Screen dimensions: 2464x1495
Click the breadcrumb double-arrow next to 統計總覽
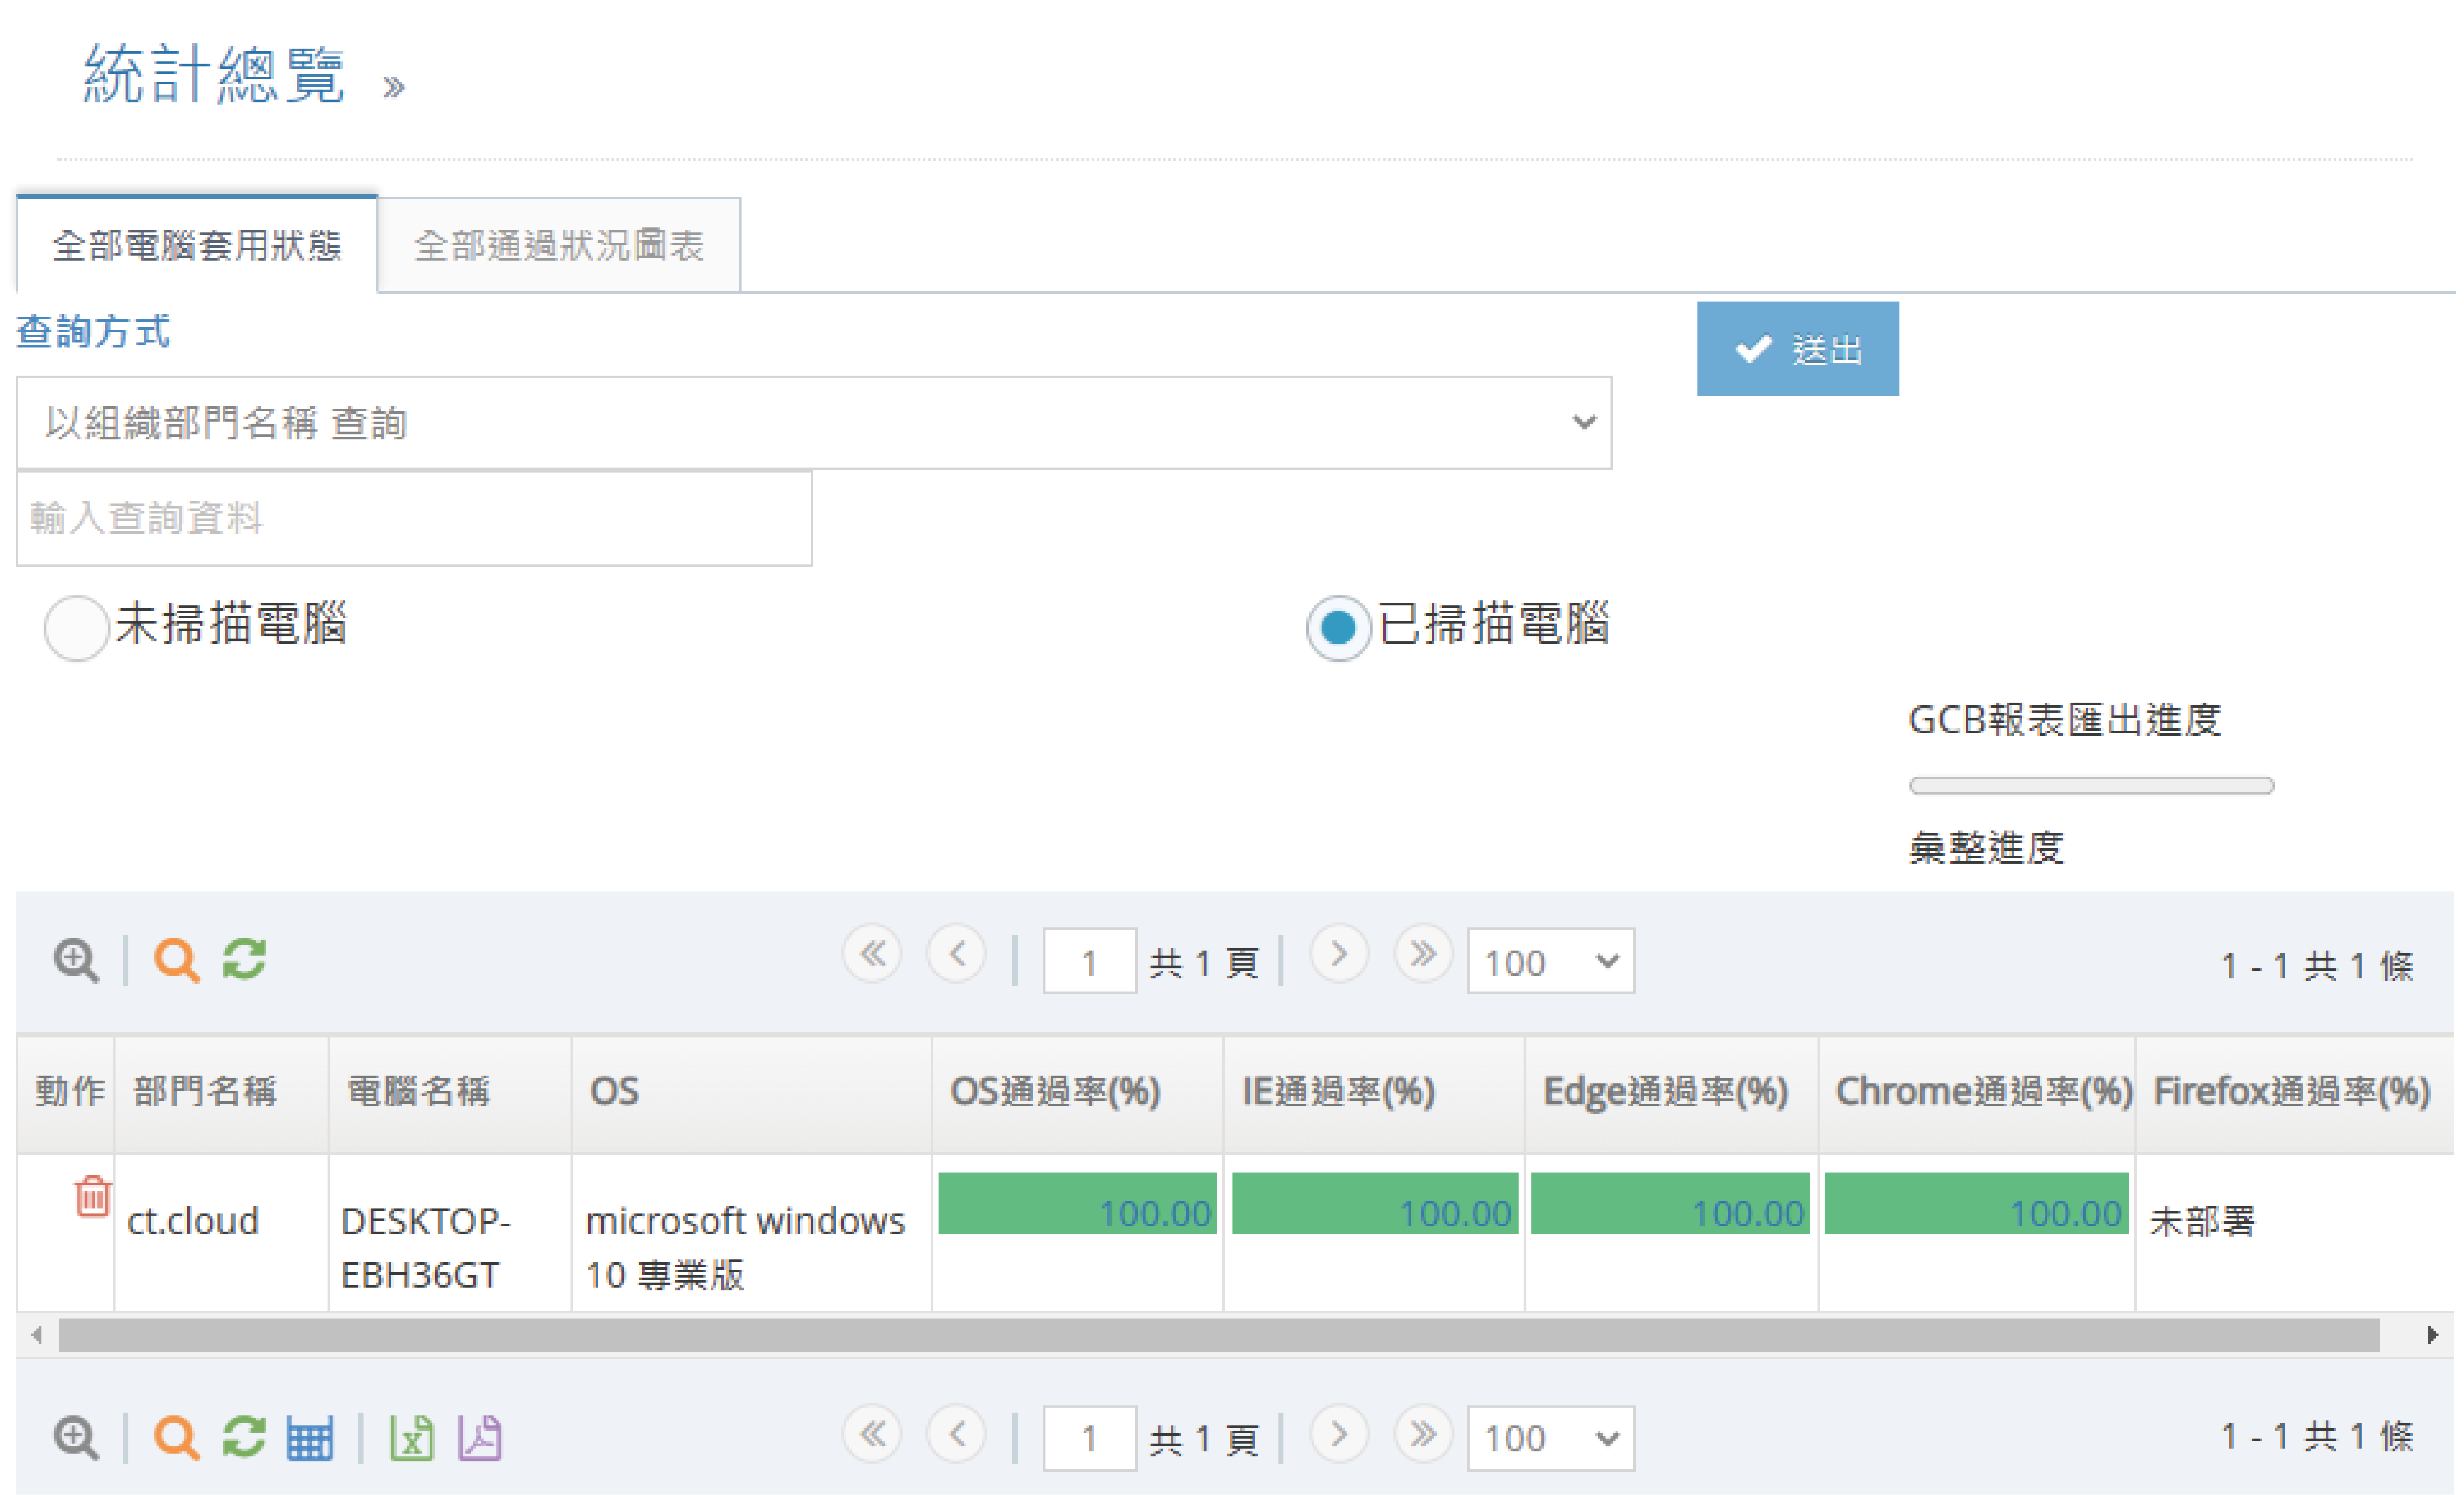coord(394,88)
